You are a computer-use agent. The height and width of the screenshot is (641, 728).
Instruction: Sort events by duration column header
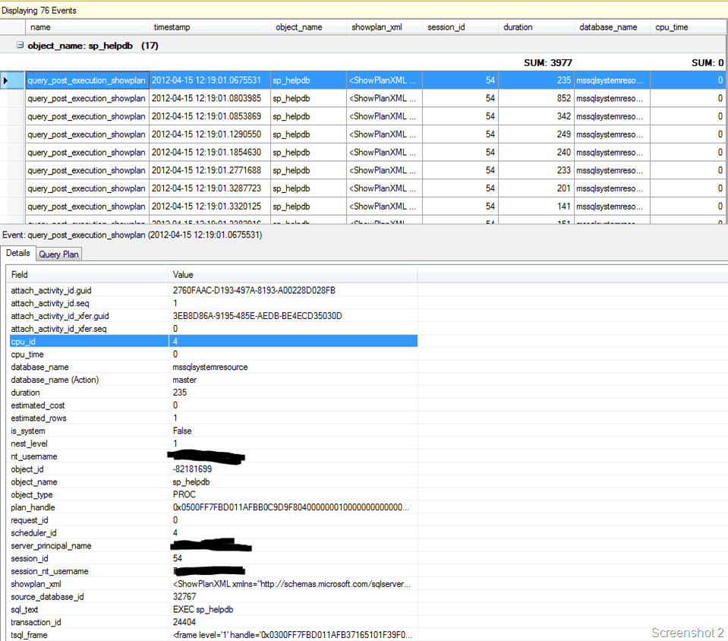pyautogui.click(x=518, y=27)
